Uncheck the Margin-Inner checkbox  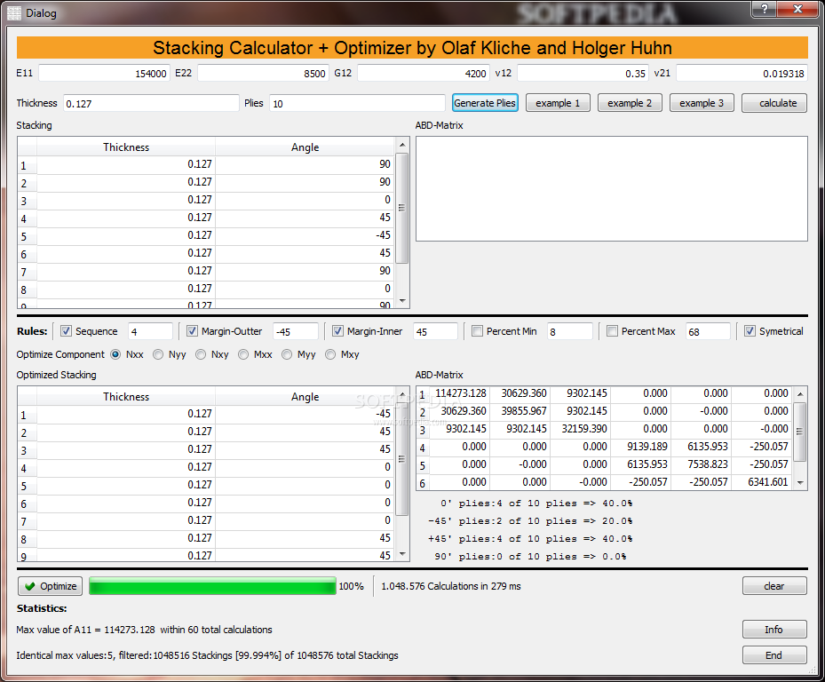point(337,331)
